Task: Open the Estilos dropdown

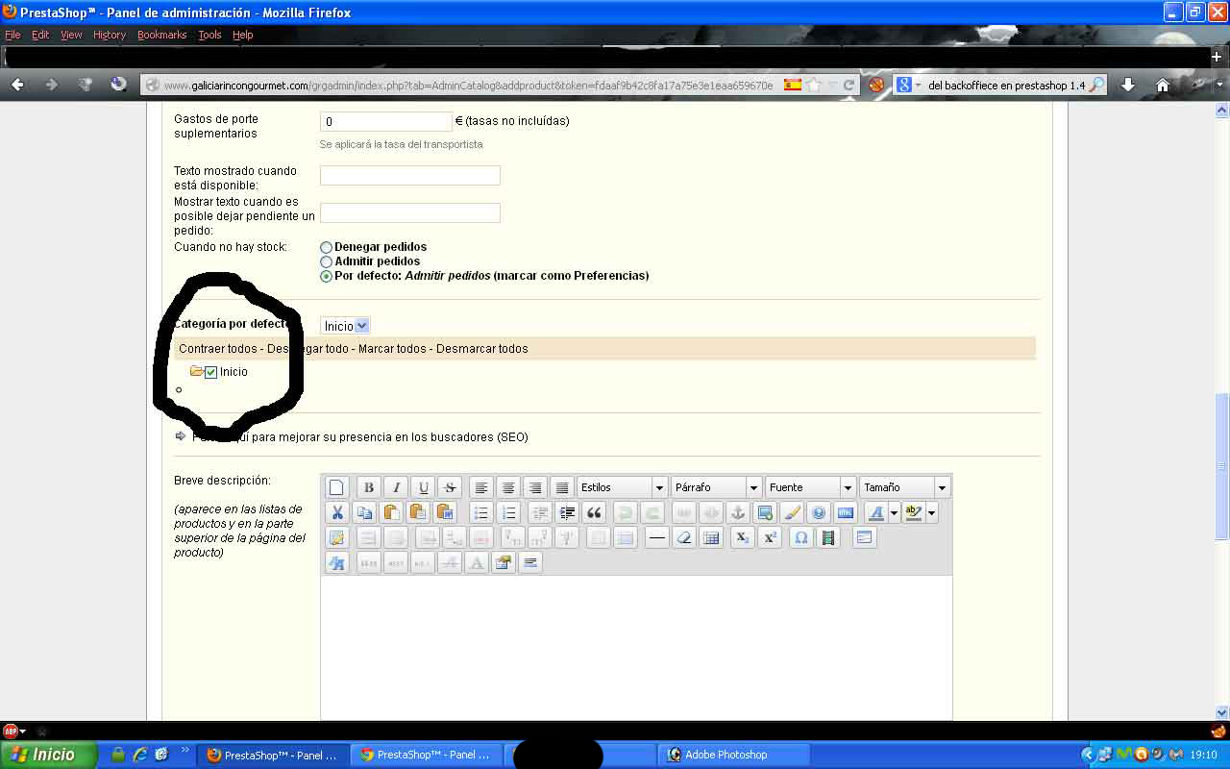Action: click(622, 487)
